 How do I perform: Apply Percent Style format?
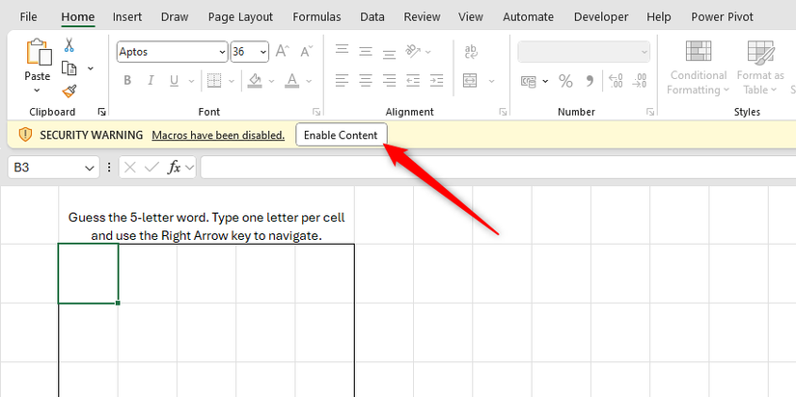click(565, 81)
